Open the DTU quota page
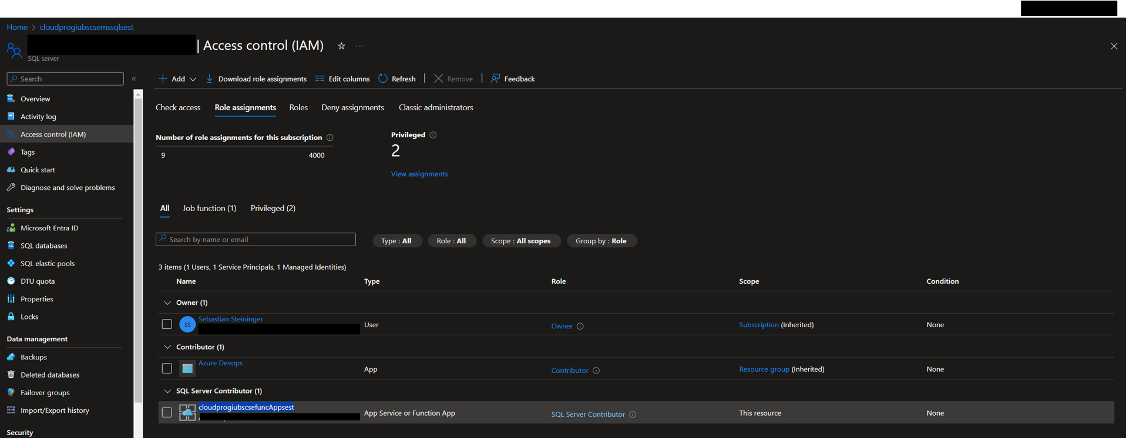The width and height of the screenshot is (1126, 438). click(x=38, y=281)
